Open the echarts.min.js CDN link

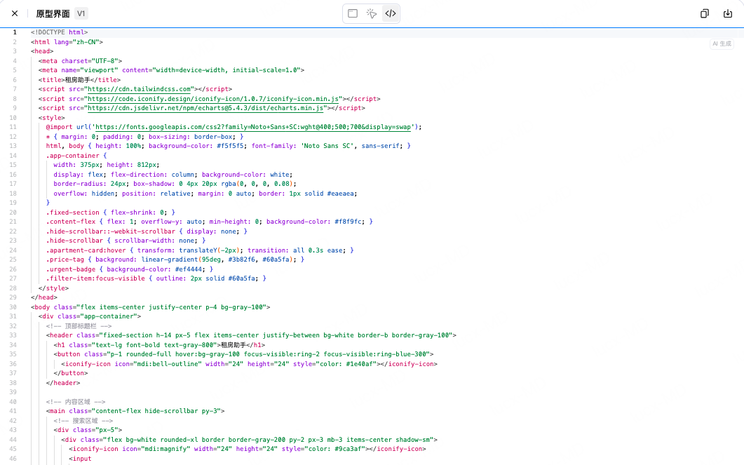(205, 108)
